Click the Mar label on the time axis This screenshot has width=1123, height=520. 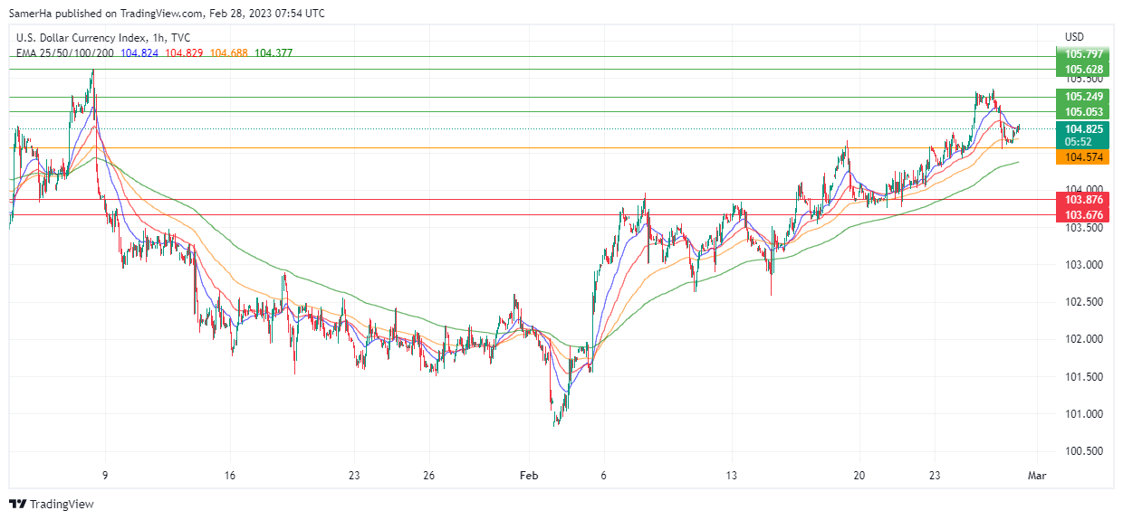[1038, 475]
